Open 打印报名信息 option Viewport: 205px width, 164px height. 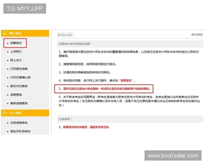point(19,69)
